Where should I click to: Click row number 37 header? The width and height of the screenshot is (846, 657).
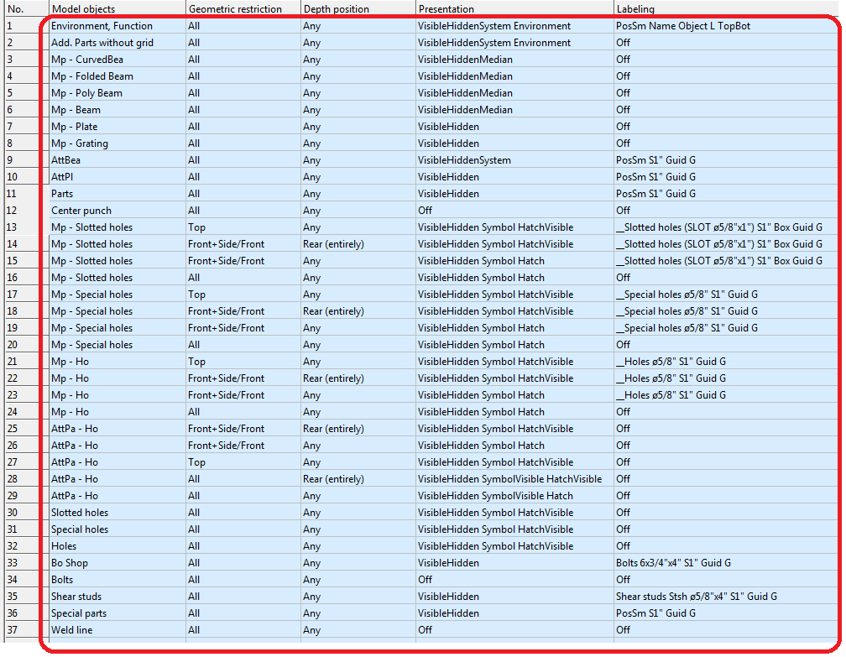click(x=27, y=629)
